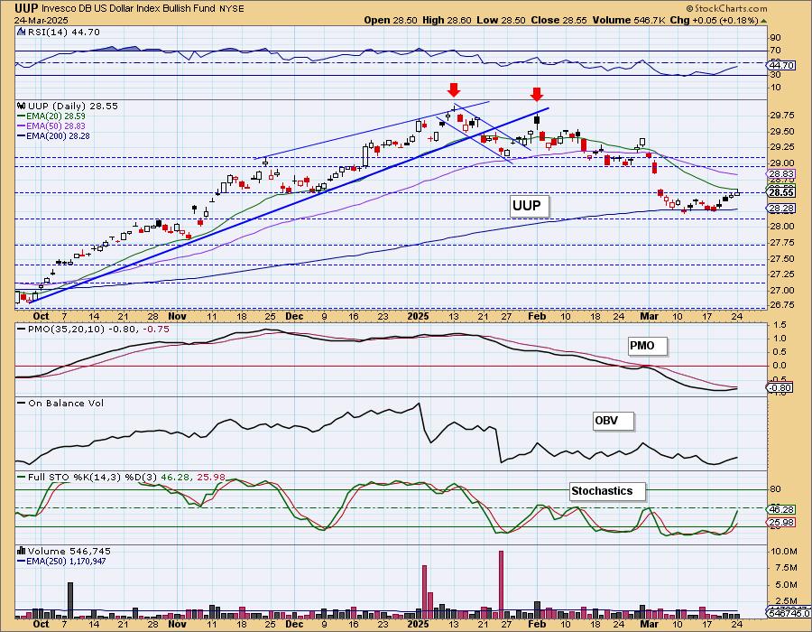Click the green EMA(20) legend line marker

point(22,116)
